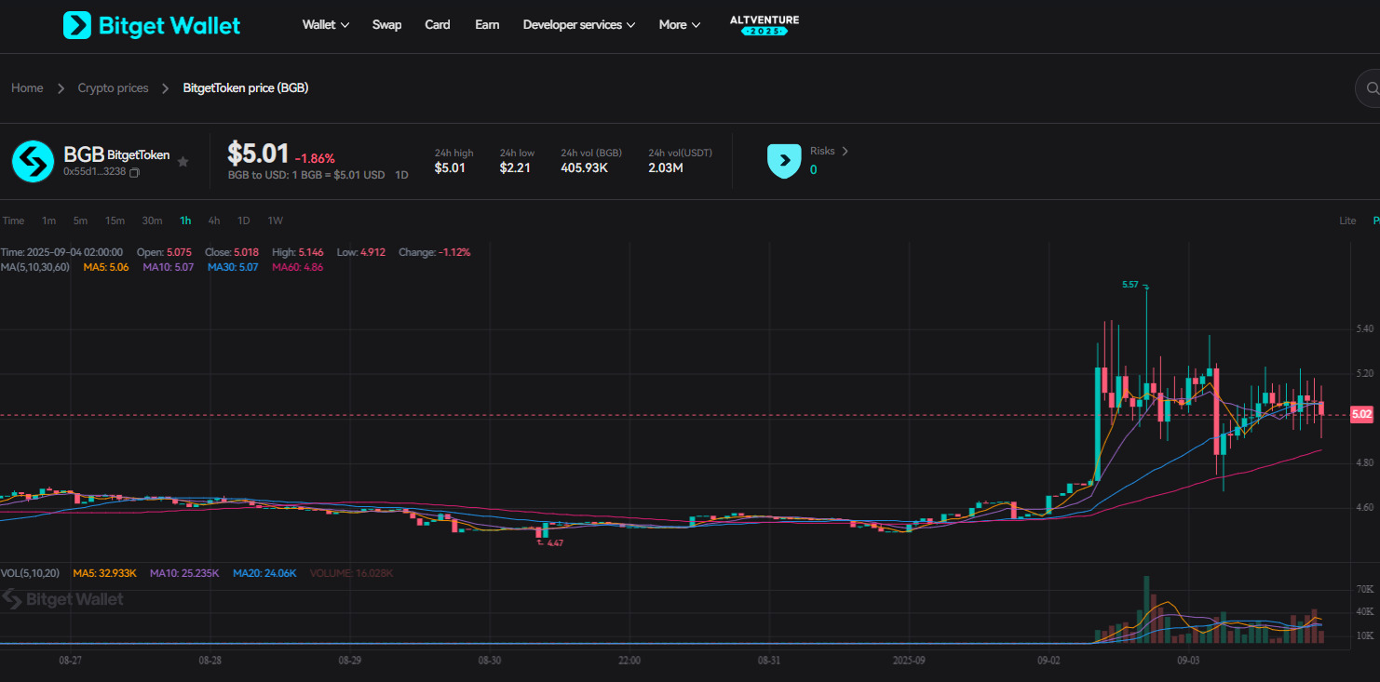Click the BGB token round logo
The image size is (1380, 682).
[33, 162]
